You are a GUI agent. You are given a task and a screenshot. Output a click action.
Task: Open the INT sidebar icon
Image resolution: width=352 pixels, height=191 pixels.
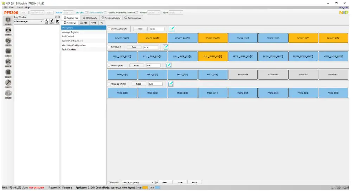(8, 52)
